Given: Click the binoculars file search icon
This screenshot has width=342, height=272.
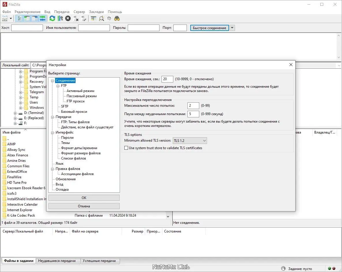Looking at the screenshot, I should pyautogui.click(x=117, y=18).
